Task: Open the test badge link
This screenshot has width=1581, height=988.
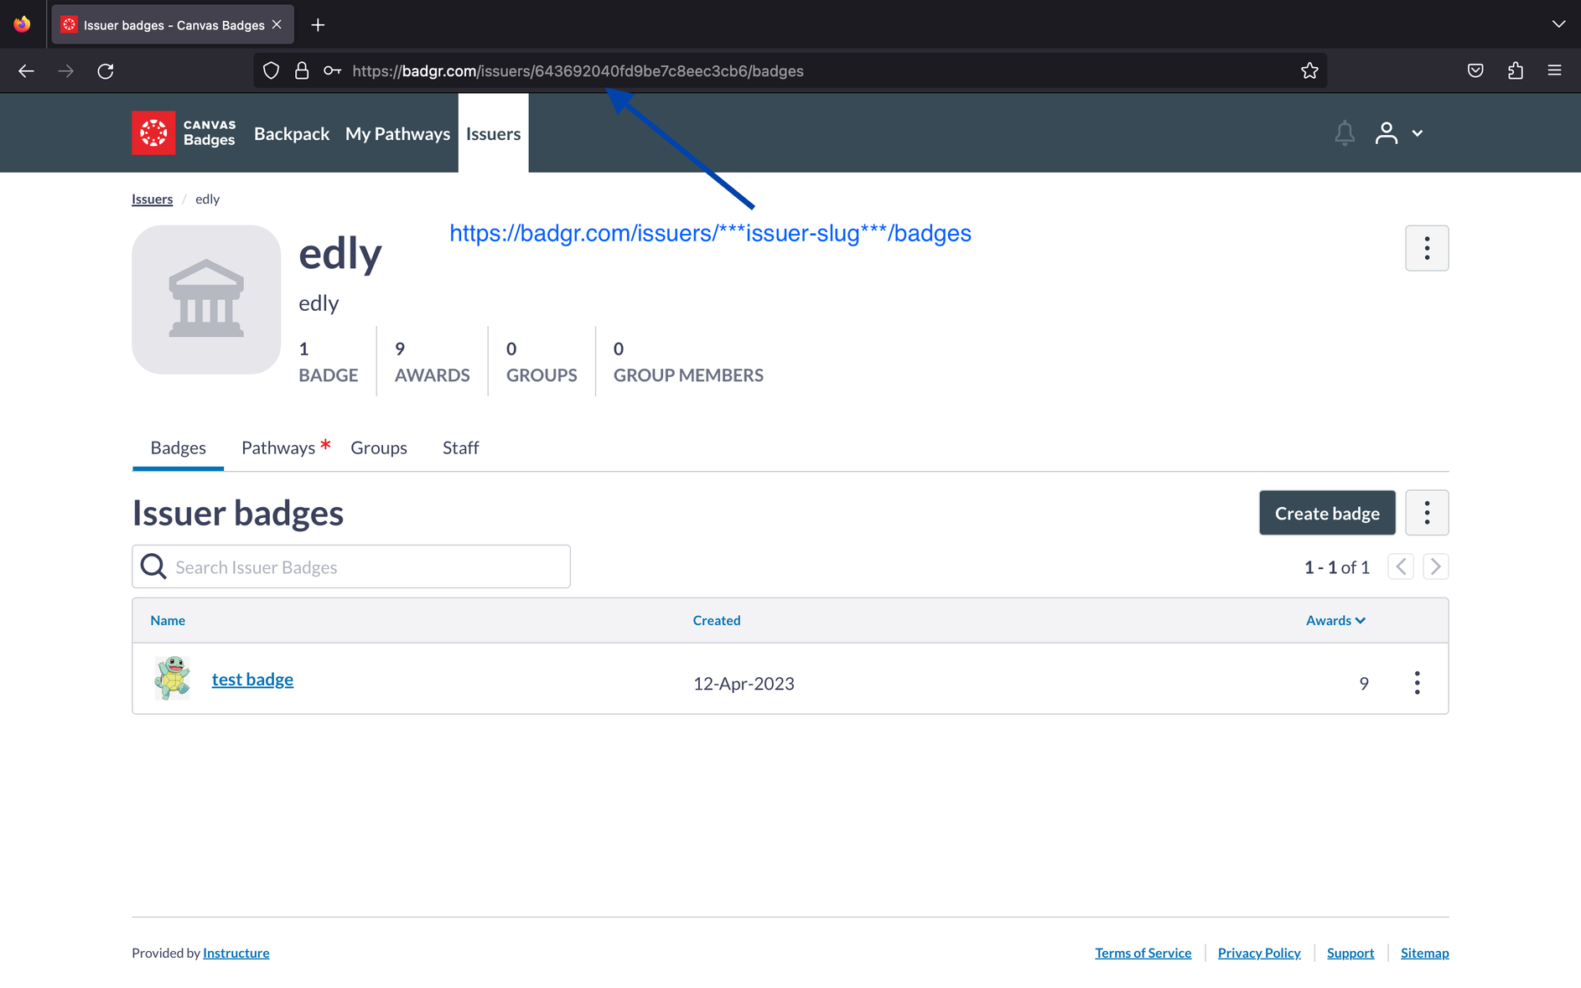Action: click(252, 679)
